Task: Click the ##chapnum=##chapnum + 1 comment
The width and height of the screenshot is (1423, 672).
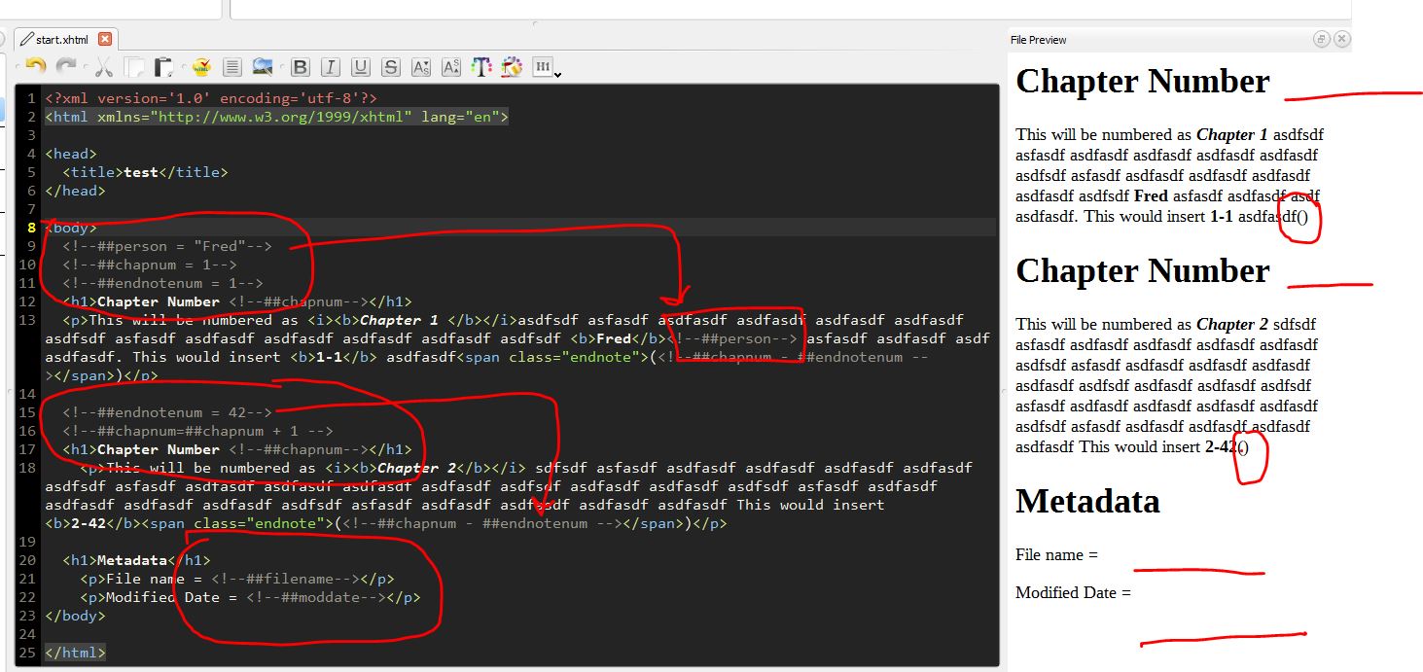Action: click(x=198, y=431)
